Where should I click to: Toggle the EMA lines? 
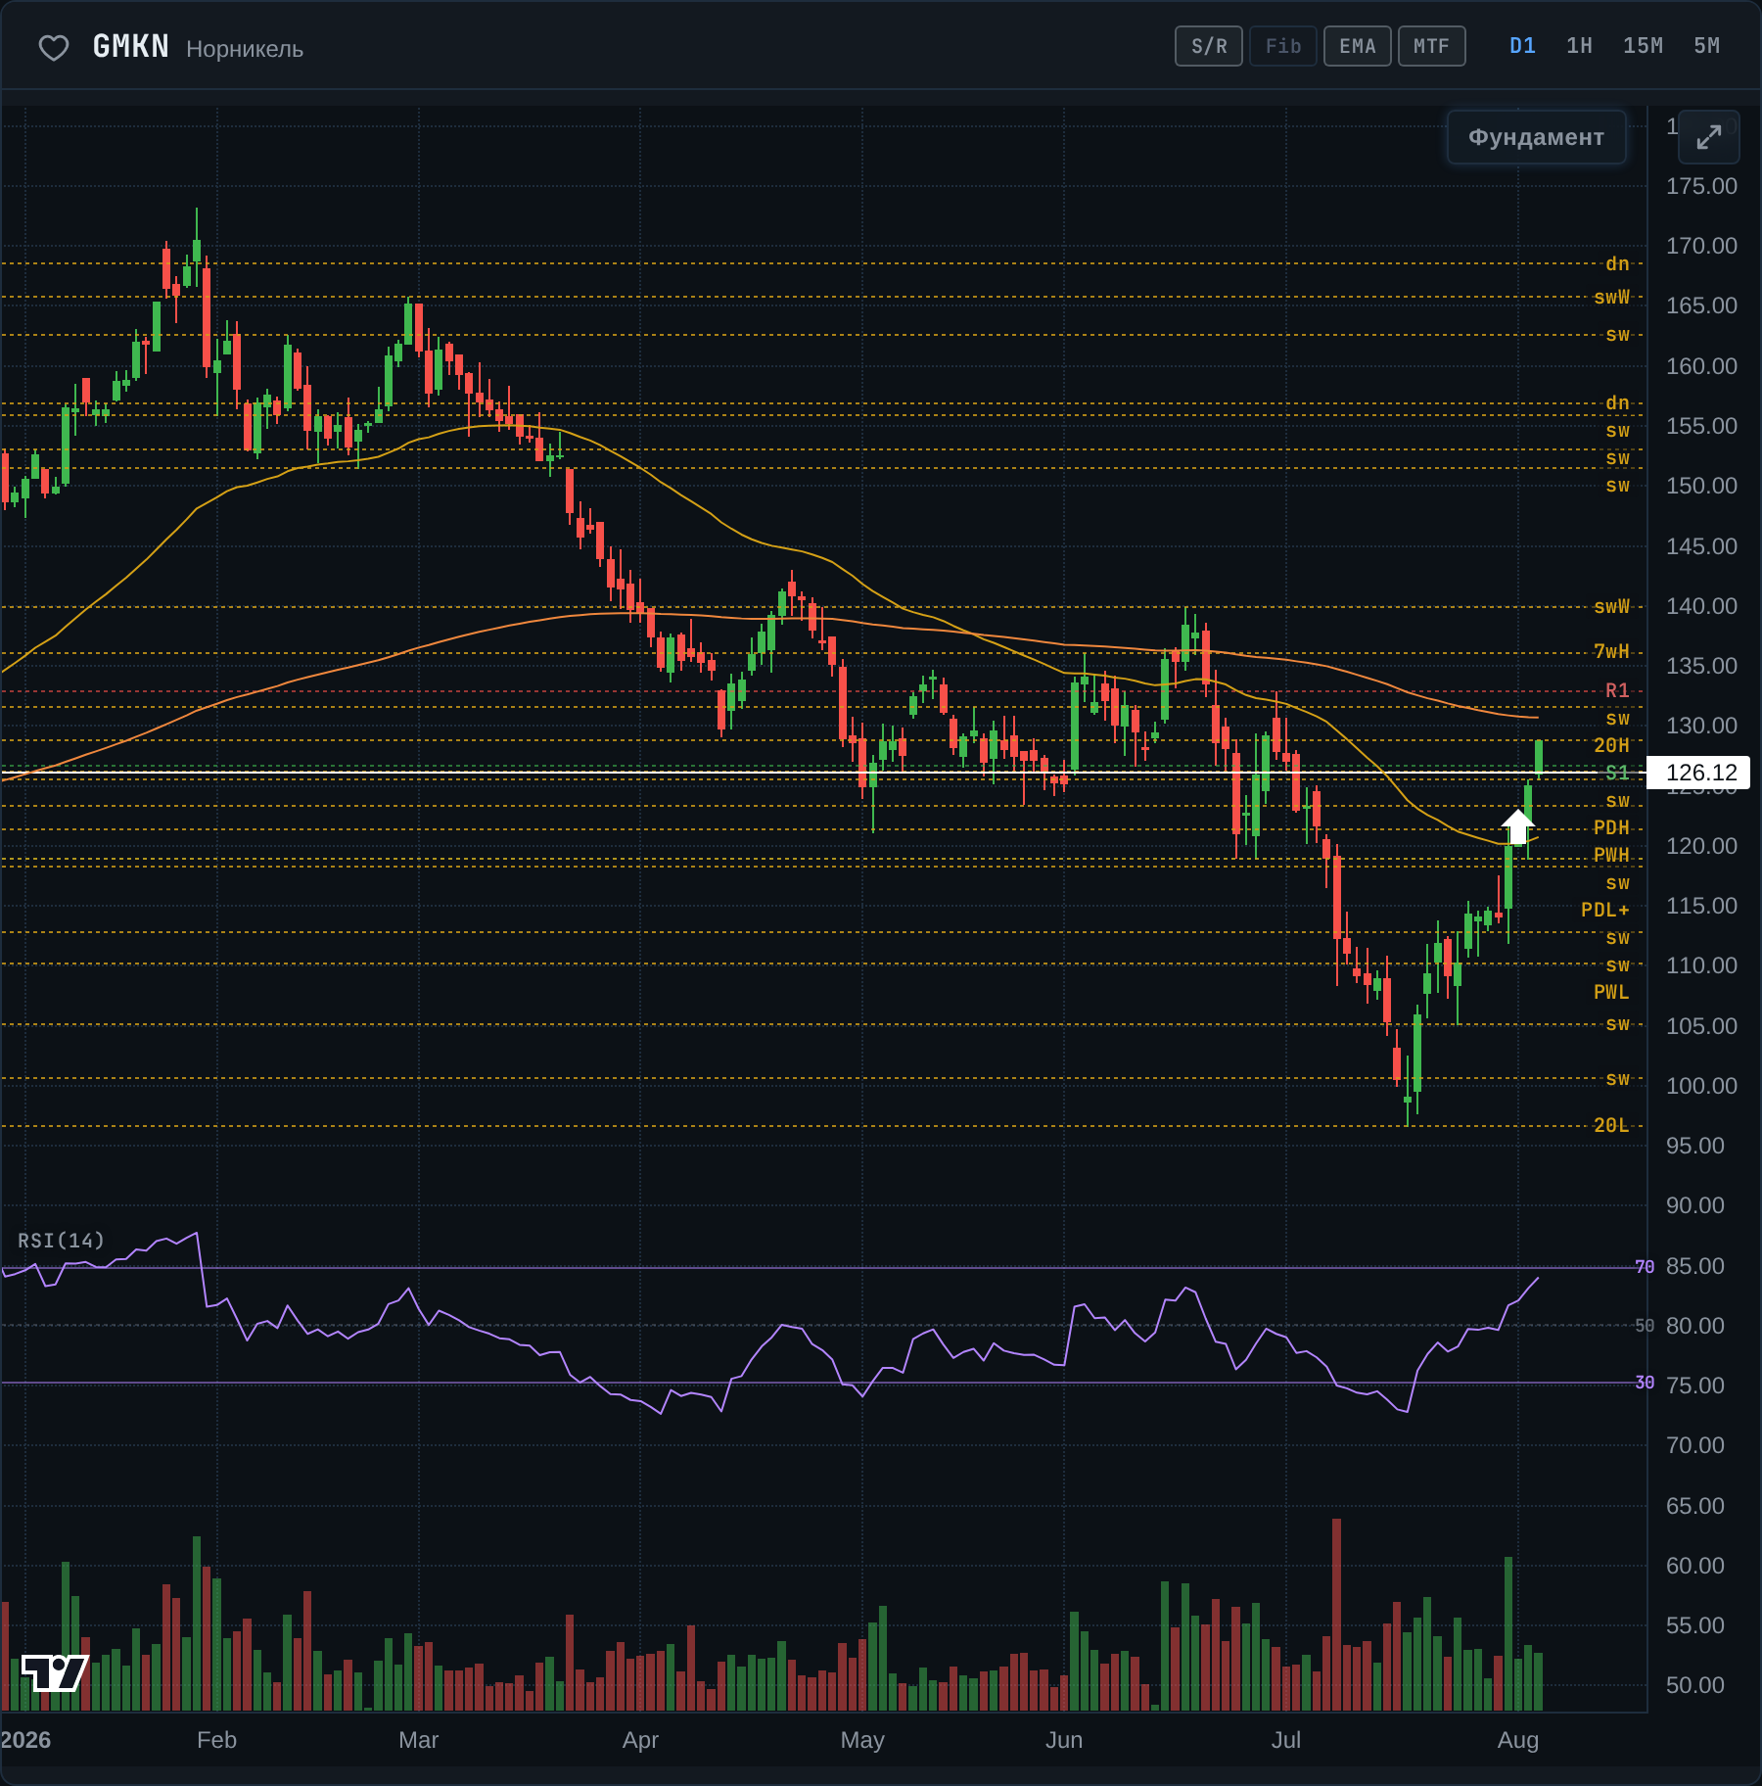[x=1358, y=46]
